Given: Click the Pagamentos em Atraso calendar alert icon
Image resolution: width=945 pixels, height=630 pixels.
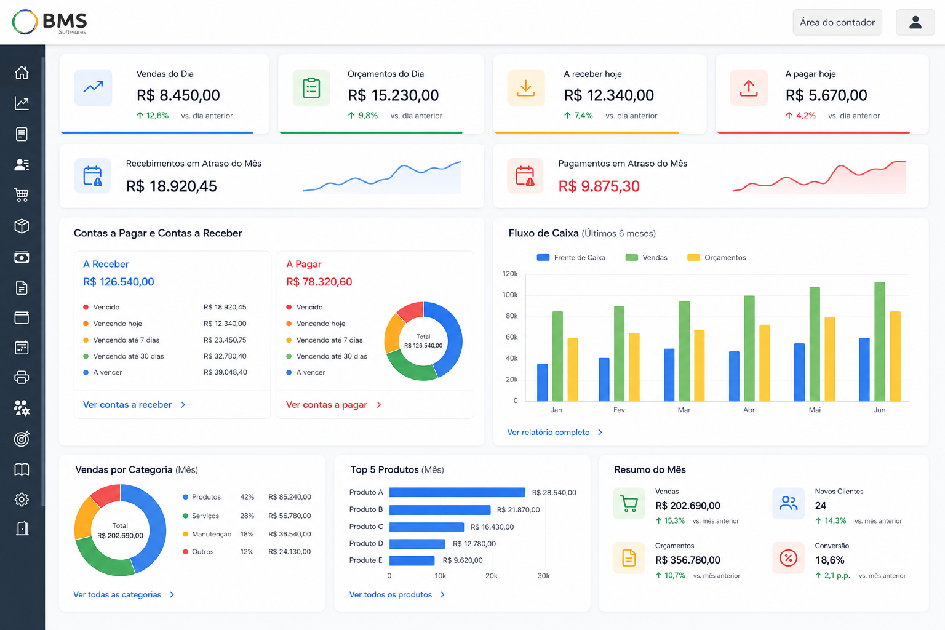Looking at the screenshot, I should point(525,176).
